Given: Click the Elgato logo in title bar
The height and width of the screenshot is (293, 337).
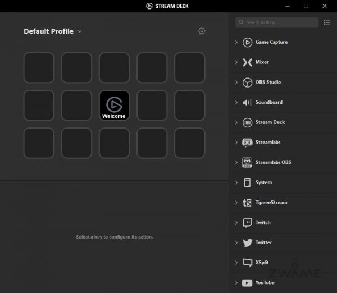Looking at the screenshot, I should pyautogui.click(x=149, y=6).
